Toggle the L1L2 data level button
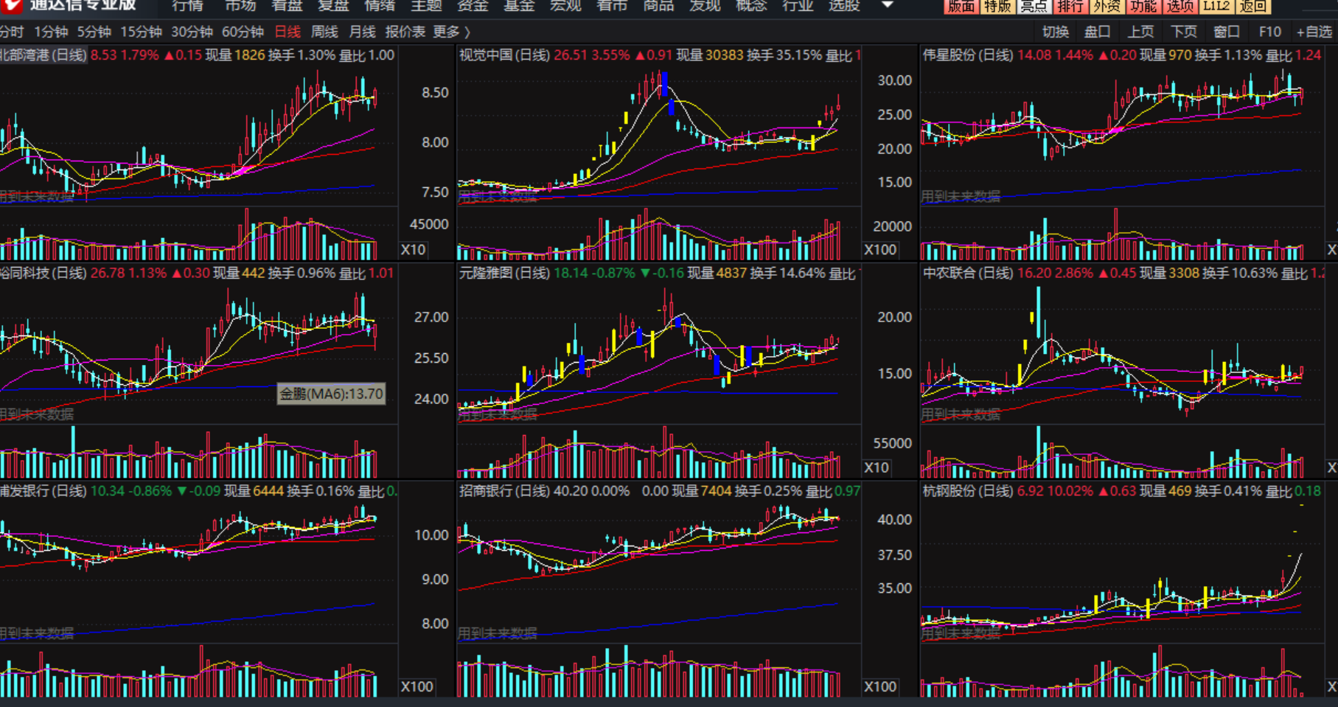1338x707 pixels. (1216, 6)
